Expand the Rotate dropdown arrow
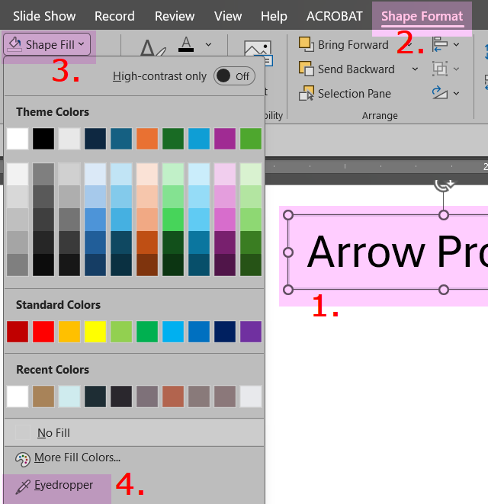This screenshot has height=504, width=488. (456, 93)
